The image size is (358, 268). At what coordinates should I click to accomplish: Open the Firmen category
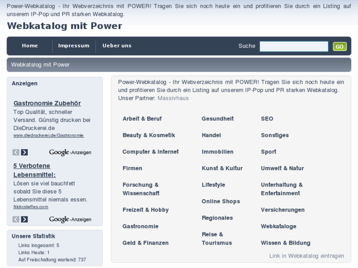pyautogui.click(x=132, y=168)
